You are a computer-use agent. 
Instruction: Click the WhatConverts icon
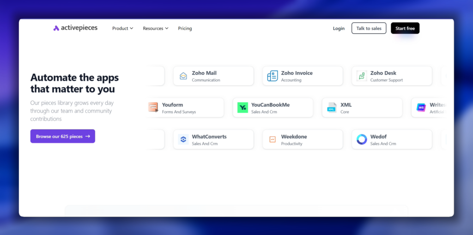183,139
